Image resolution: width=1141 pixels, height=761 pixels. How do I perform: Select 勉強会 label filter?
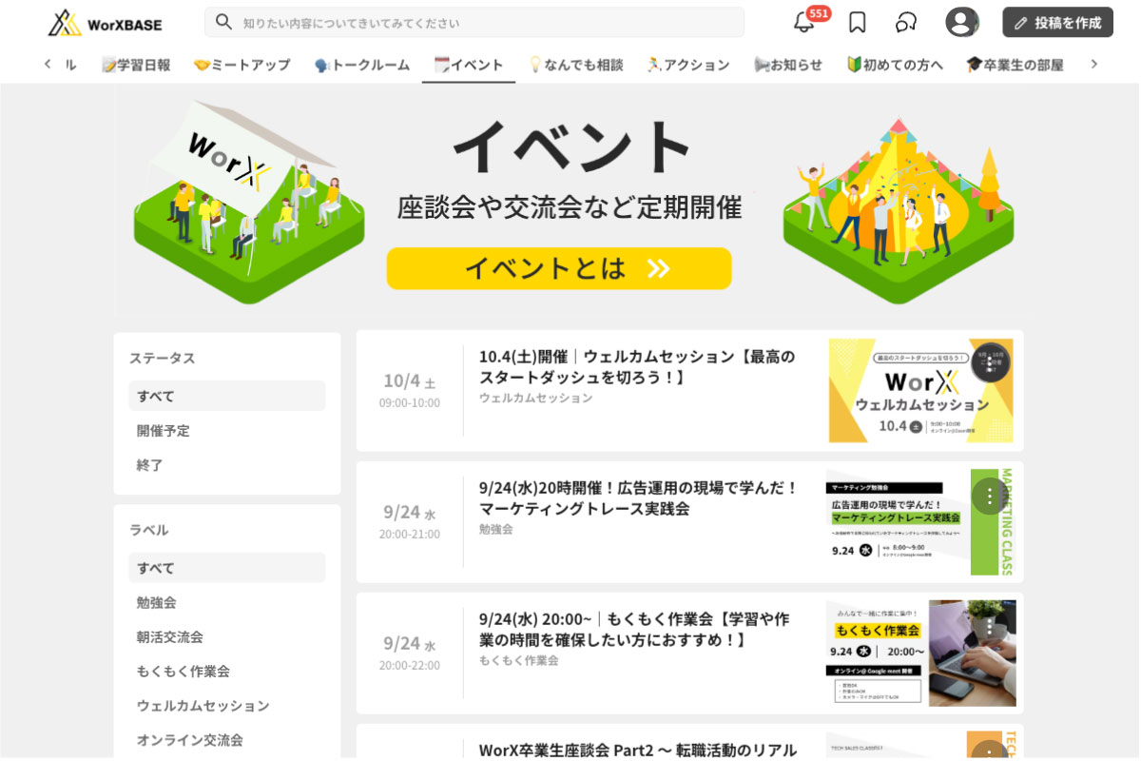[157, 602]
